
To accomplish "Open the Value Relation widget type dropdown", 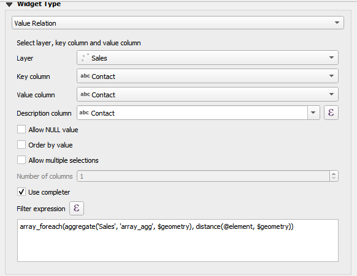I will [x=178, y=23].
